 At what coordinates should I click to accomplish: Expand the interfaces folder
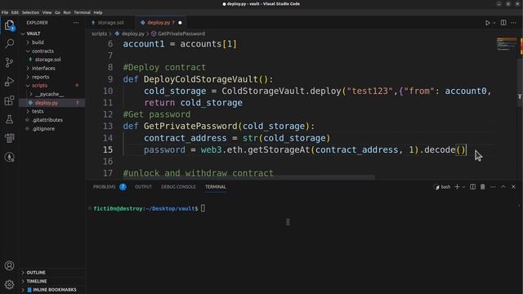[51, 68]
